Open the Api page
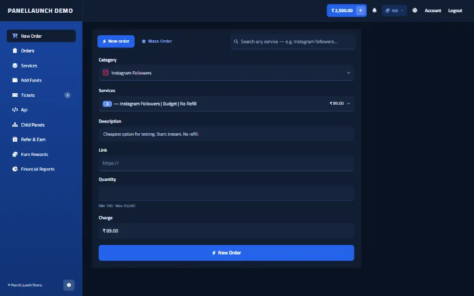The height and width of the screenshot is (296, 474). tap(41, 110)
